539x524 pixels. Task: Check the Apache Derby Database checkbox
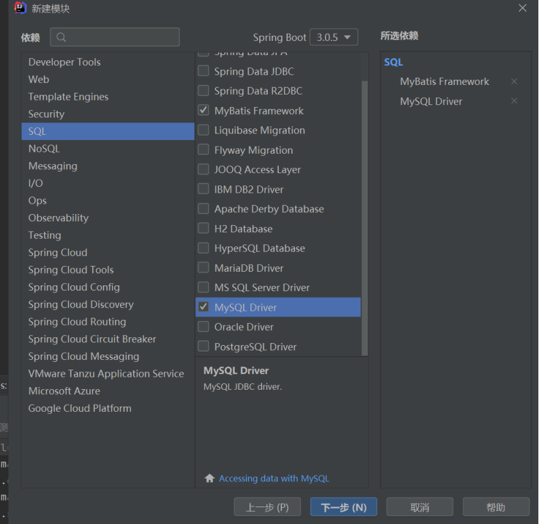(x=204, y=208)
